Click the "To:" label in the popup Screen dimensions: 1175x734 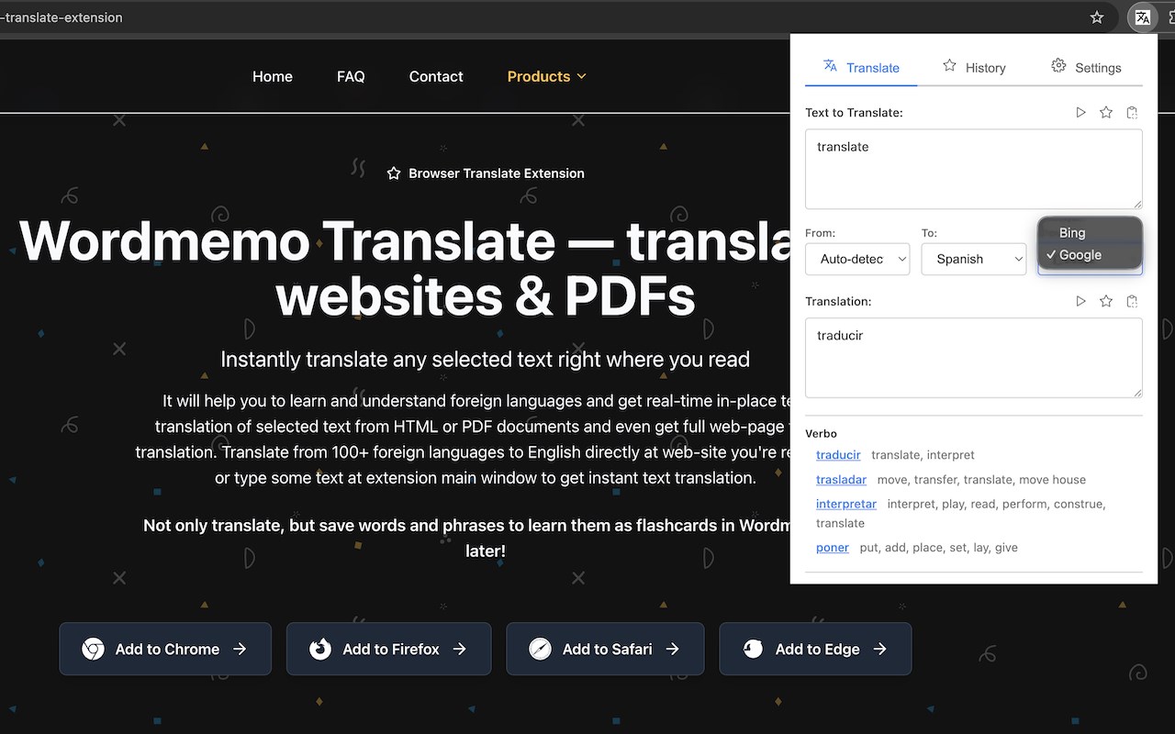point(929,233)
